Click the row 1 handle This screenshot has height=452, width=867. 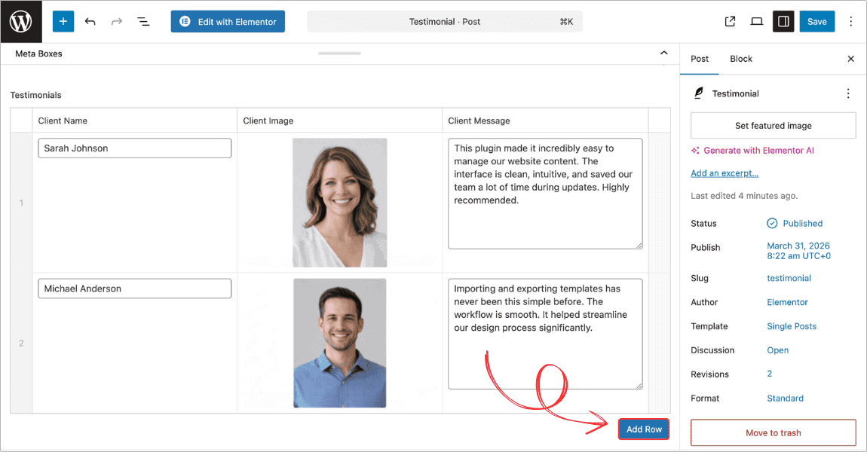coord(22,202)
